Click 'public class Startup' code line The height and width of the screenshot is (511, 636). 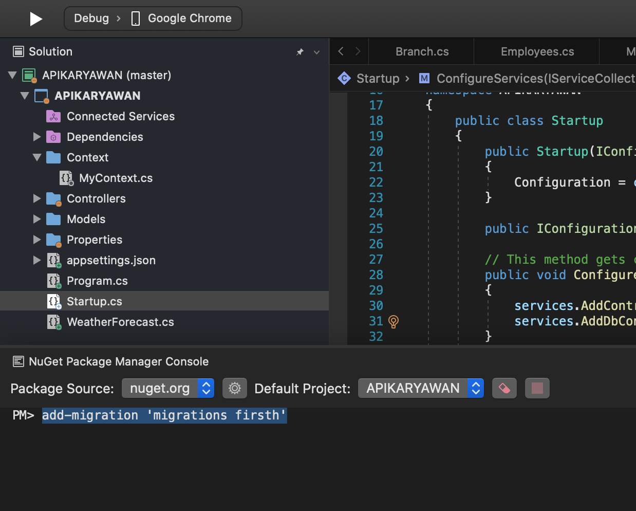[529, 121]
